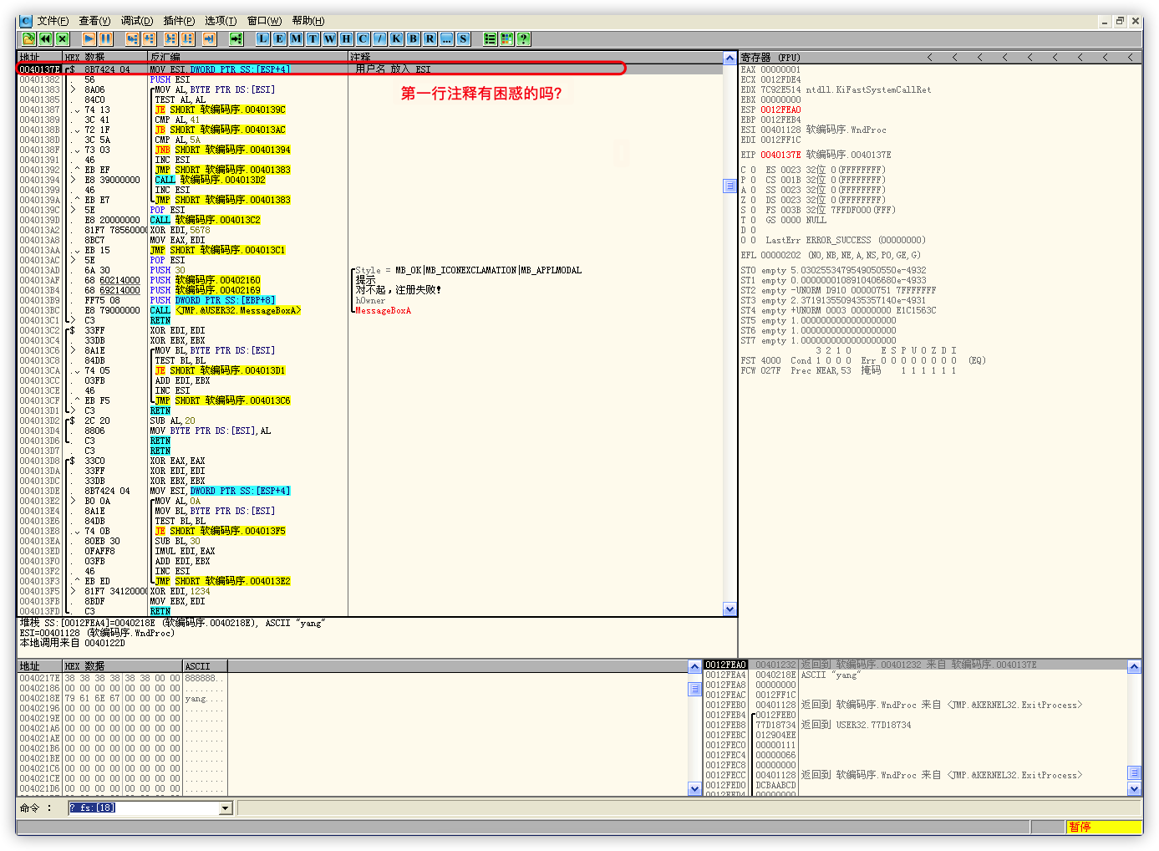The height and width of the screenshot is (851, 1159).
Task: Click the green question mark help icon
Action: coord(523,38)
